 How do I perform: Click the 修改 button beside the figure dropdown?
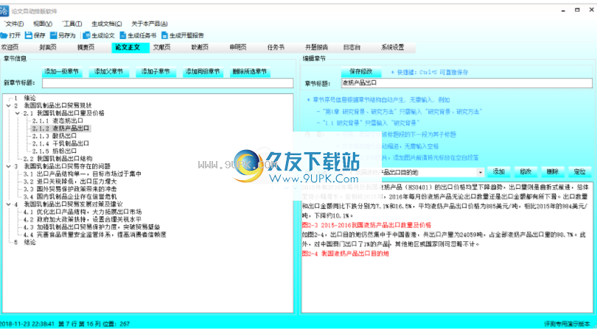pos(526,172)
